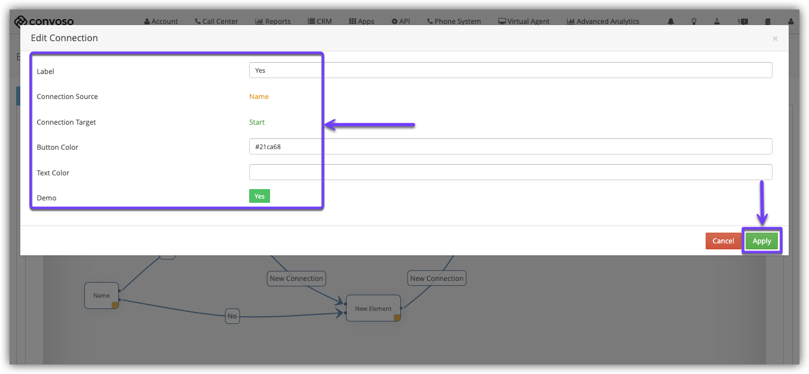Open the user profile icon
809x374 pixels.
coord(790,21)
